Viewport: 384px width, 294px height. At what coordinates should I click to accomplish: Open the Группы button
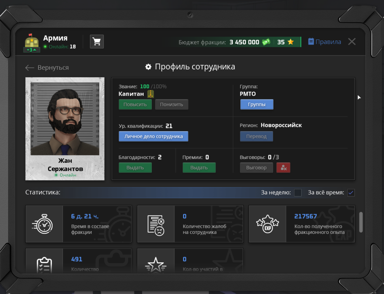(x=257, y=105)
